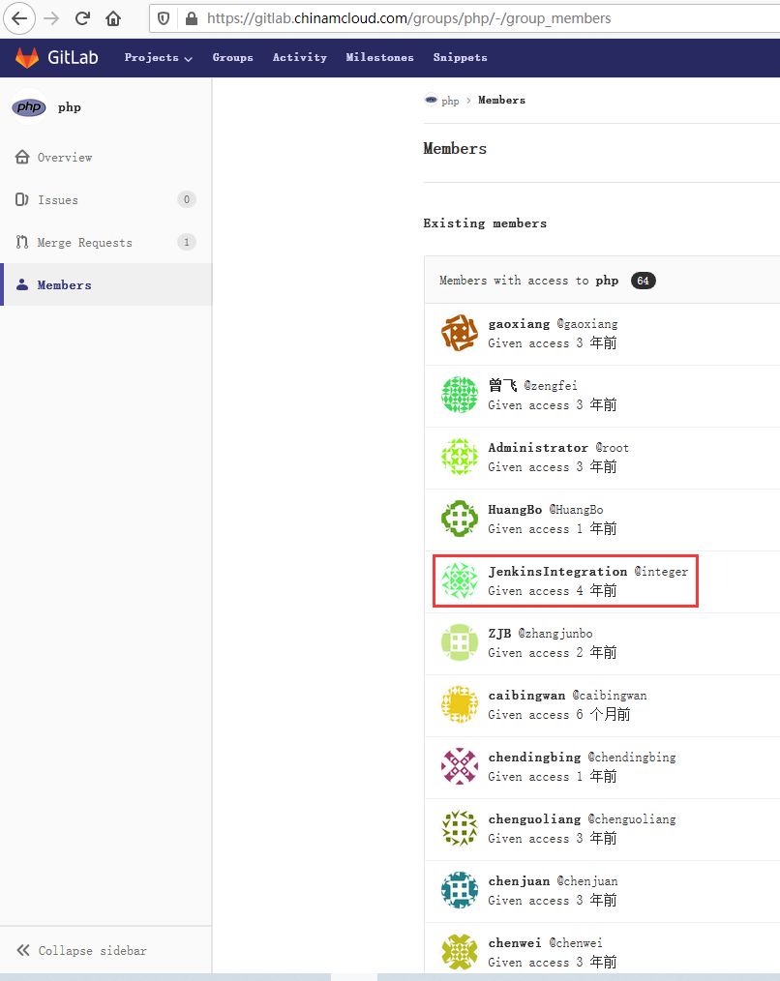Image resolution: width=780 pixels, height=981 pixels.
Task: Select Issues in the sidebar
Action: pyautogui.click(x=105, y=199)
